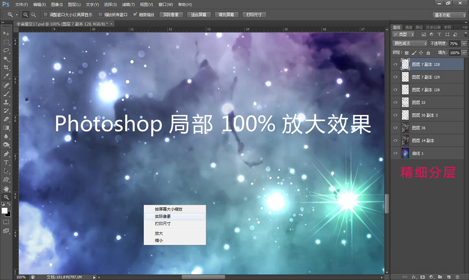This screenshot has width=469, height=280.
Task: Select the History Brush tool
Action: pos(6,111)
